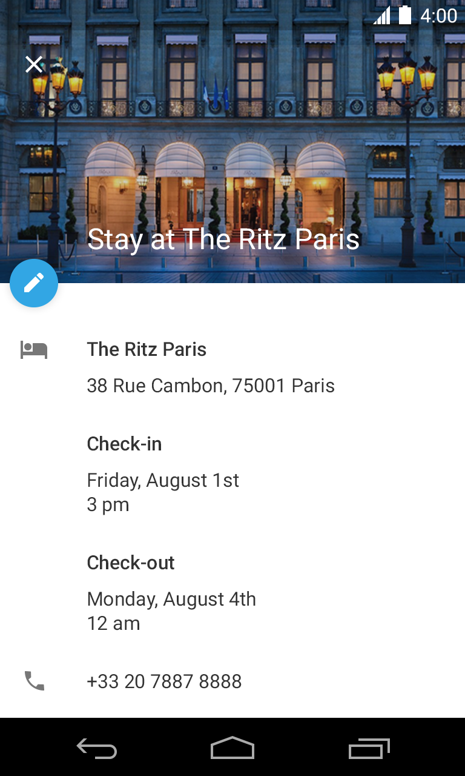
Task: Select check-out date Monday, August 4th
Action: (x=171, y=599)
